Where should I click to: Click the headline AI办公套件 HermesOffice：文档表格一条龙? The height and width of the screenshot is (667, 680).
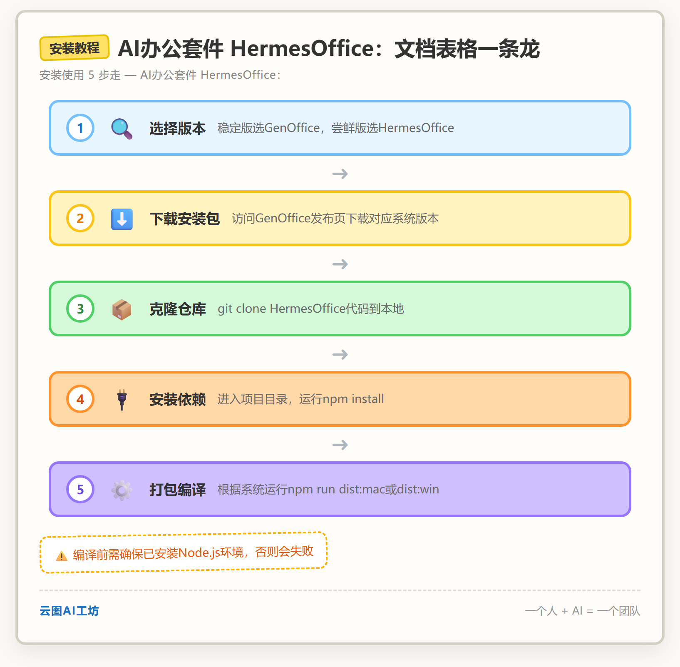tap(329, 48)
